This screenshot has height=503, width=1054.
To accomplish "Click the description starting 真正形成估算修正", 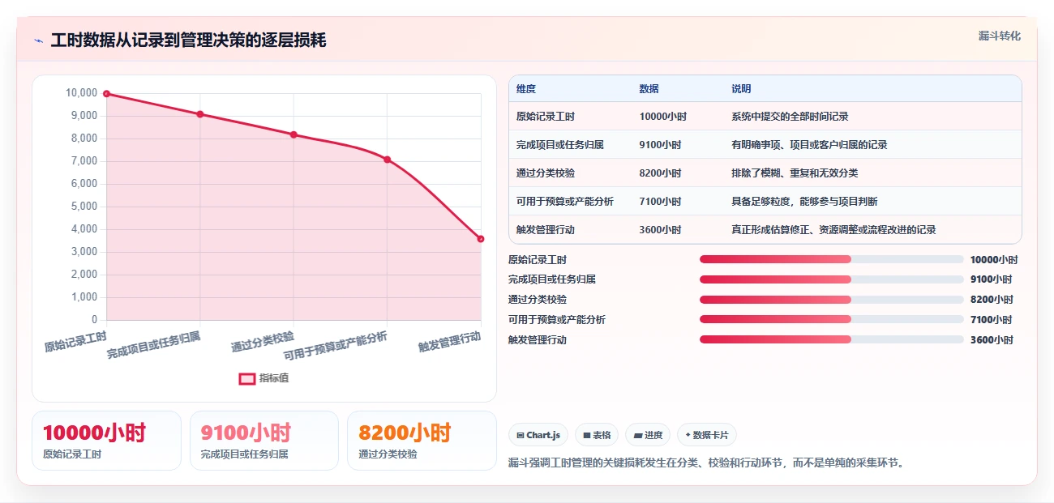I will 833,230.
